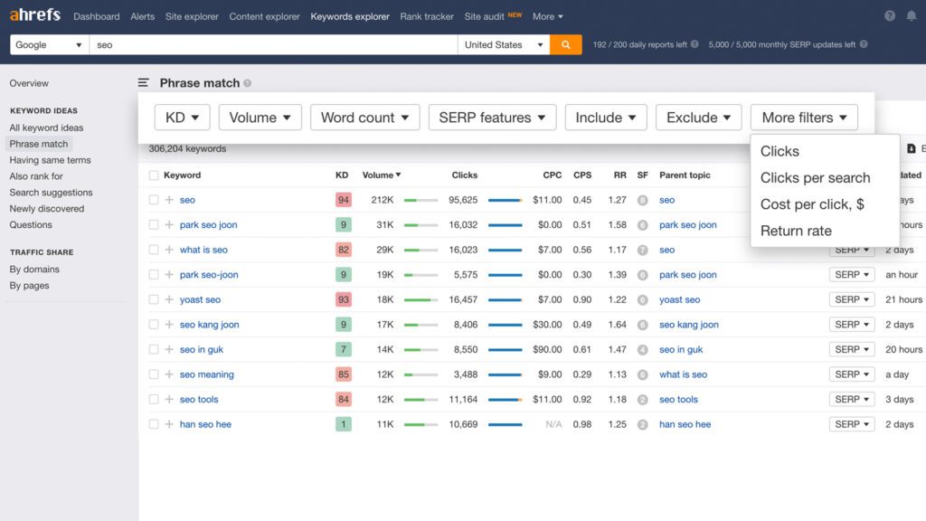Sort the table by Volume column header
The width and height of the screenshot is (926, 521).
381,175
